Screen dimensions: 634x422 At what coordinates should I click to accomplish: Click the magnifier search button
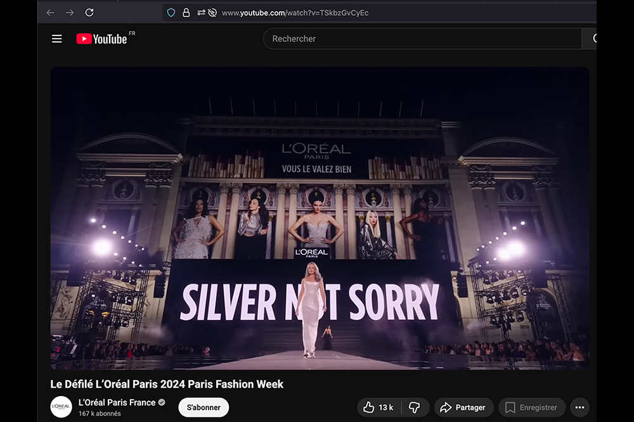point(593,39)
